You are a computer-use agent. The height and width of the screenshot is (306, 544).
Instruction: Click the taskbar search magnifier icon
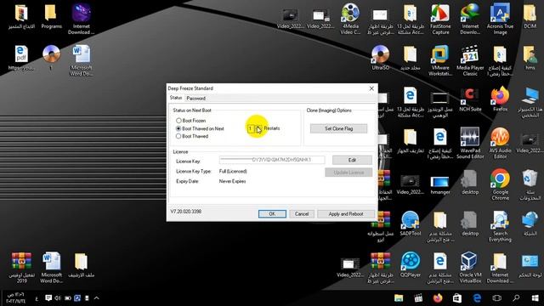516,298
